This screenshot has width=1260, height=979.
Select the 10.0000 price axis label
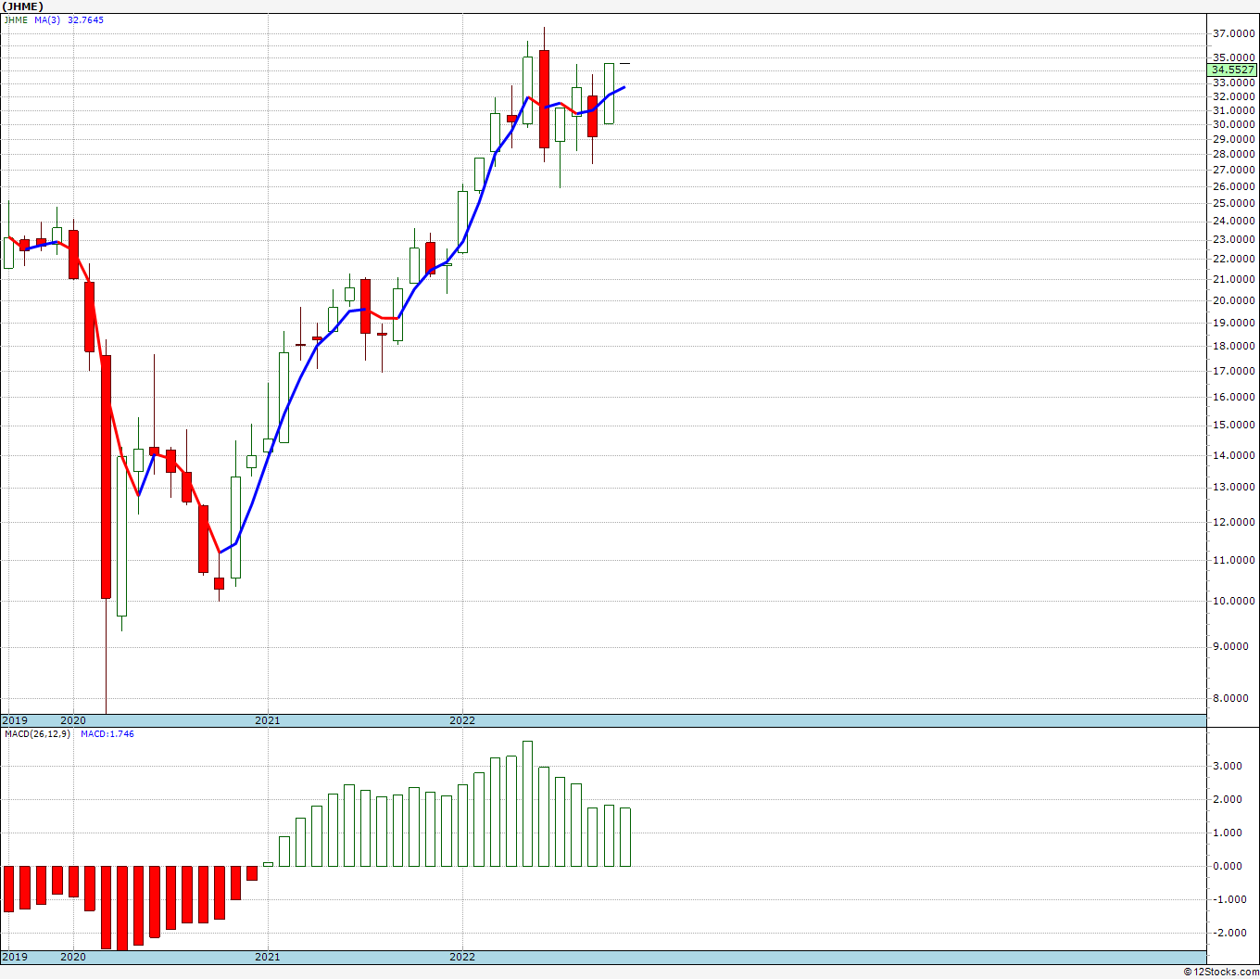(x=1235, y=601)
